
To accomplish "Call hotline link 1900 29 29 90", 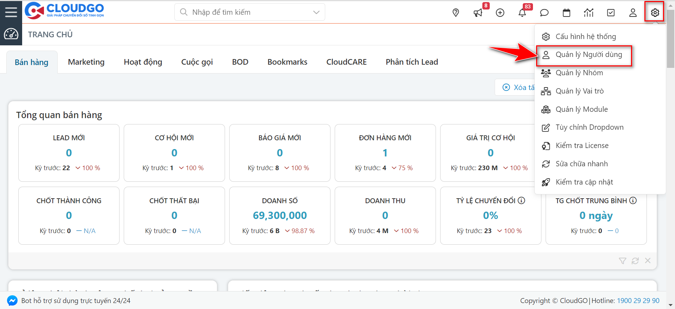I will pyautogui.click(x=638, y=301).
